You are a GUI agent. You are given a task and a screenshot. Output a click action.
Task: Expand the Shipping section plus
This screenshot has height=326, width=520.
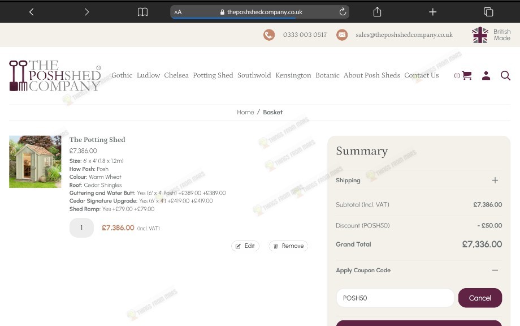point(495,181)
